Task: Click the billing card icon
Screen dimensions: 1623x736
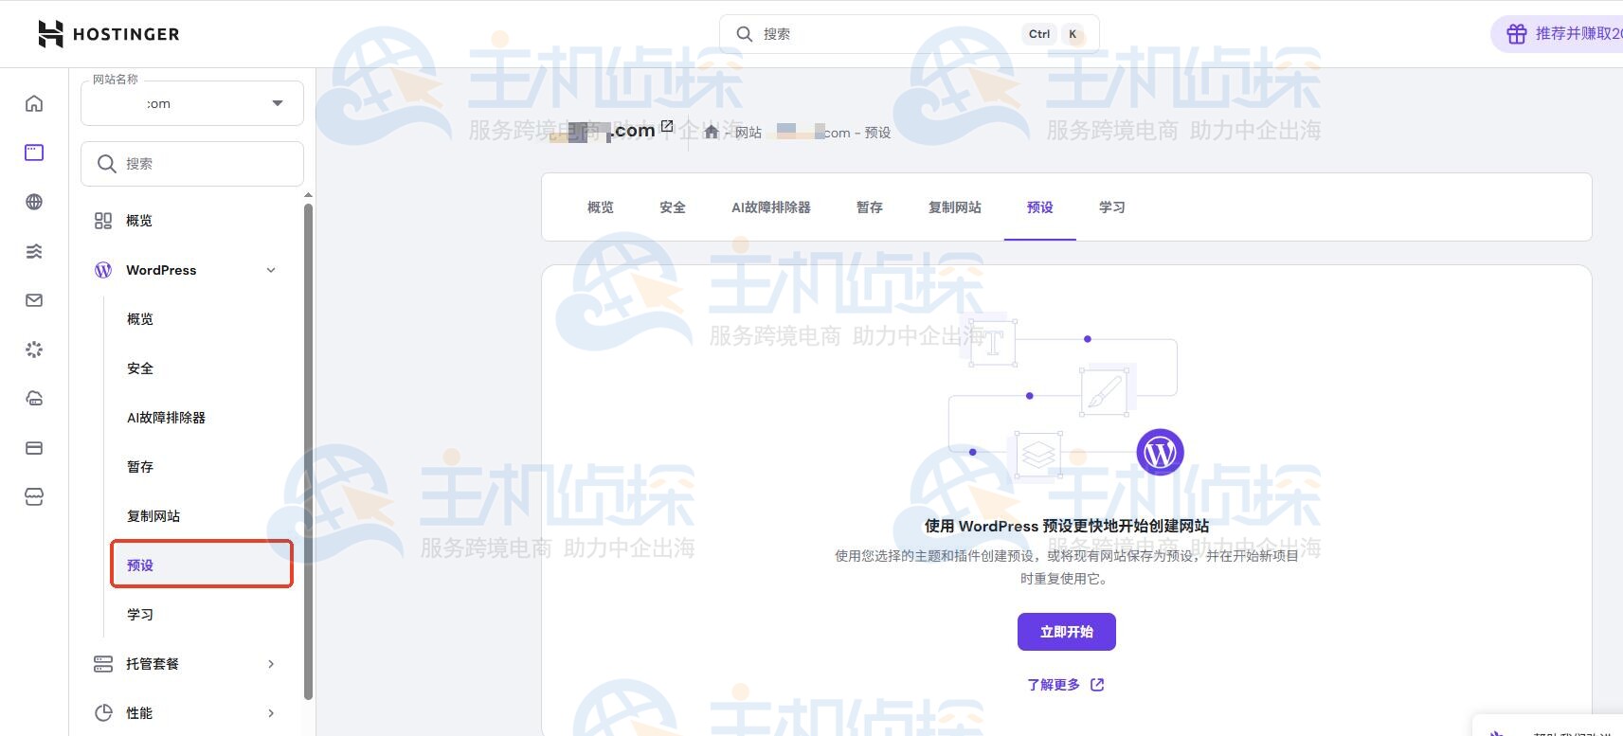Action: click(34, 448)
